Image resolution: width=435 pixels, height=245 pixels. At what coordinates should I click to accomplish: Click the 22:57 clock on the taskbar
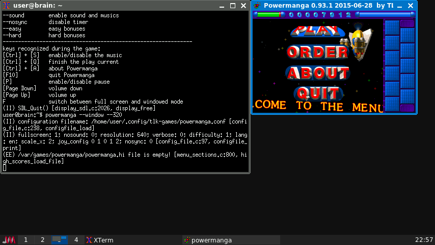[424, 240]
